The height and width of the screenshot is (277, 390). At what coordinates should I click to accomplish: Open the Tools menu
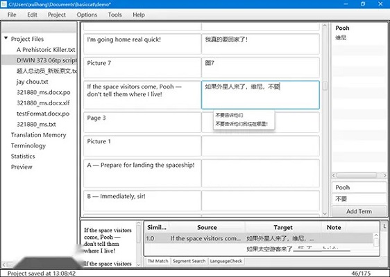(x=115, y=15)
